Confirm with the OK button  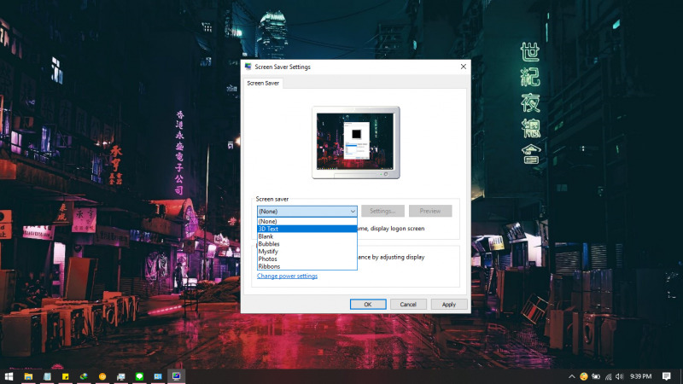tap(368, 305)
